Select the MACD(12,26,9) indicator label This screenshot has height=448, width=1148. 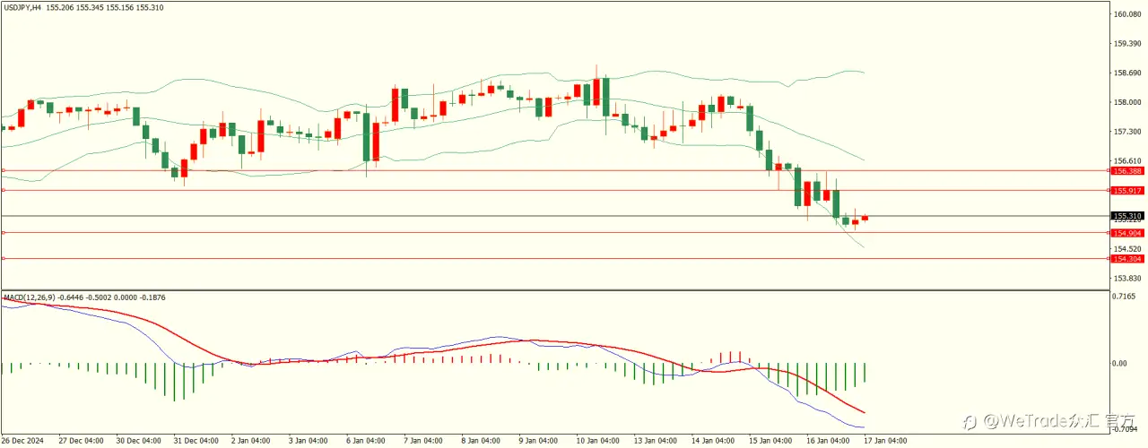[30, 297]
